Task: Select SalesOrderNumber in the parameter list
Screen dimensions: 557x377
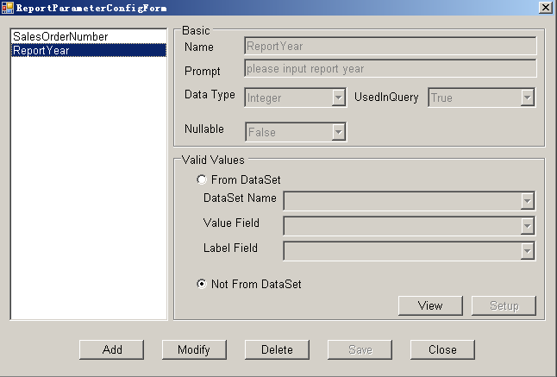Action: 89,36
